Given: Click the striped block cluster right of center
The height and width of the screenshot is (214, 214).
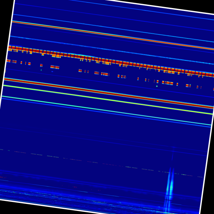Looking at the screenshot, I should (x=168, y=83).
